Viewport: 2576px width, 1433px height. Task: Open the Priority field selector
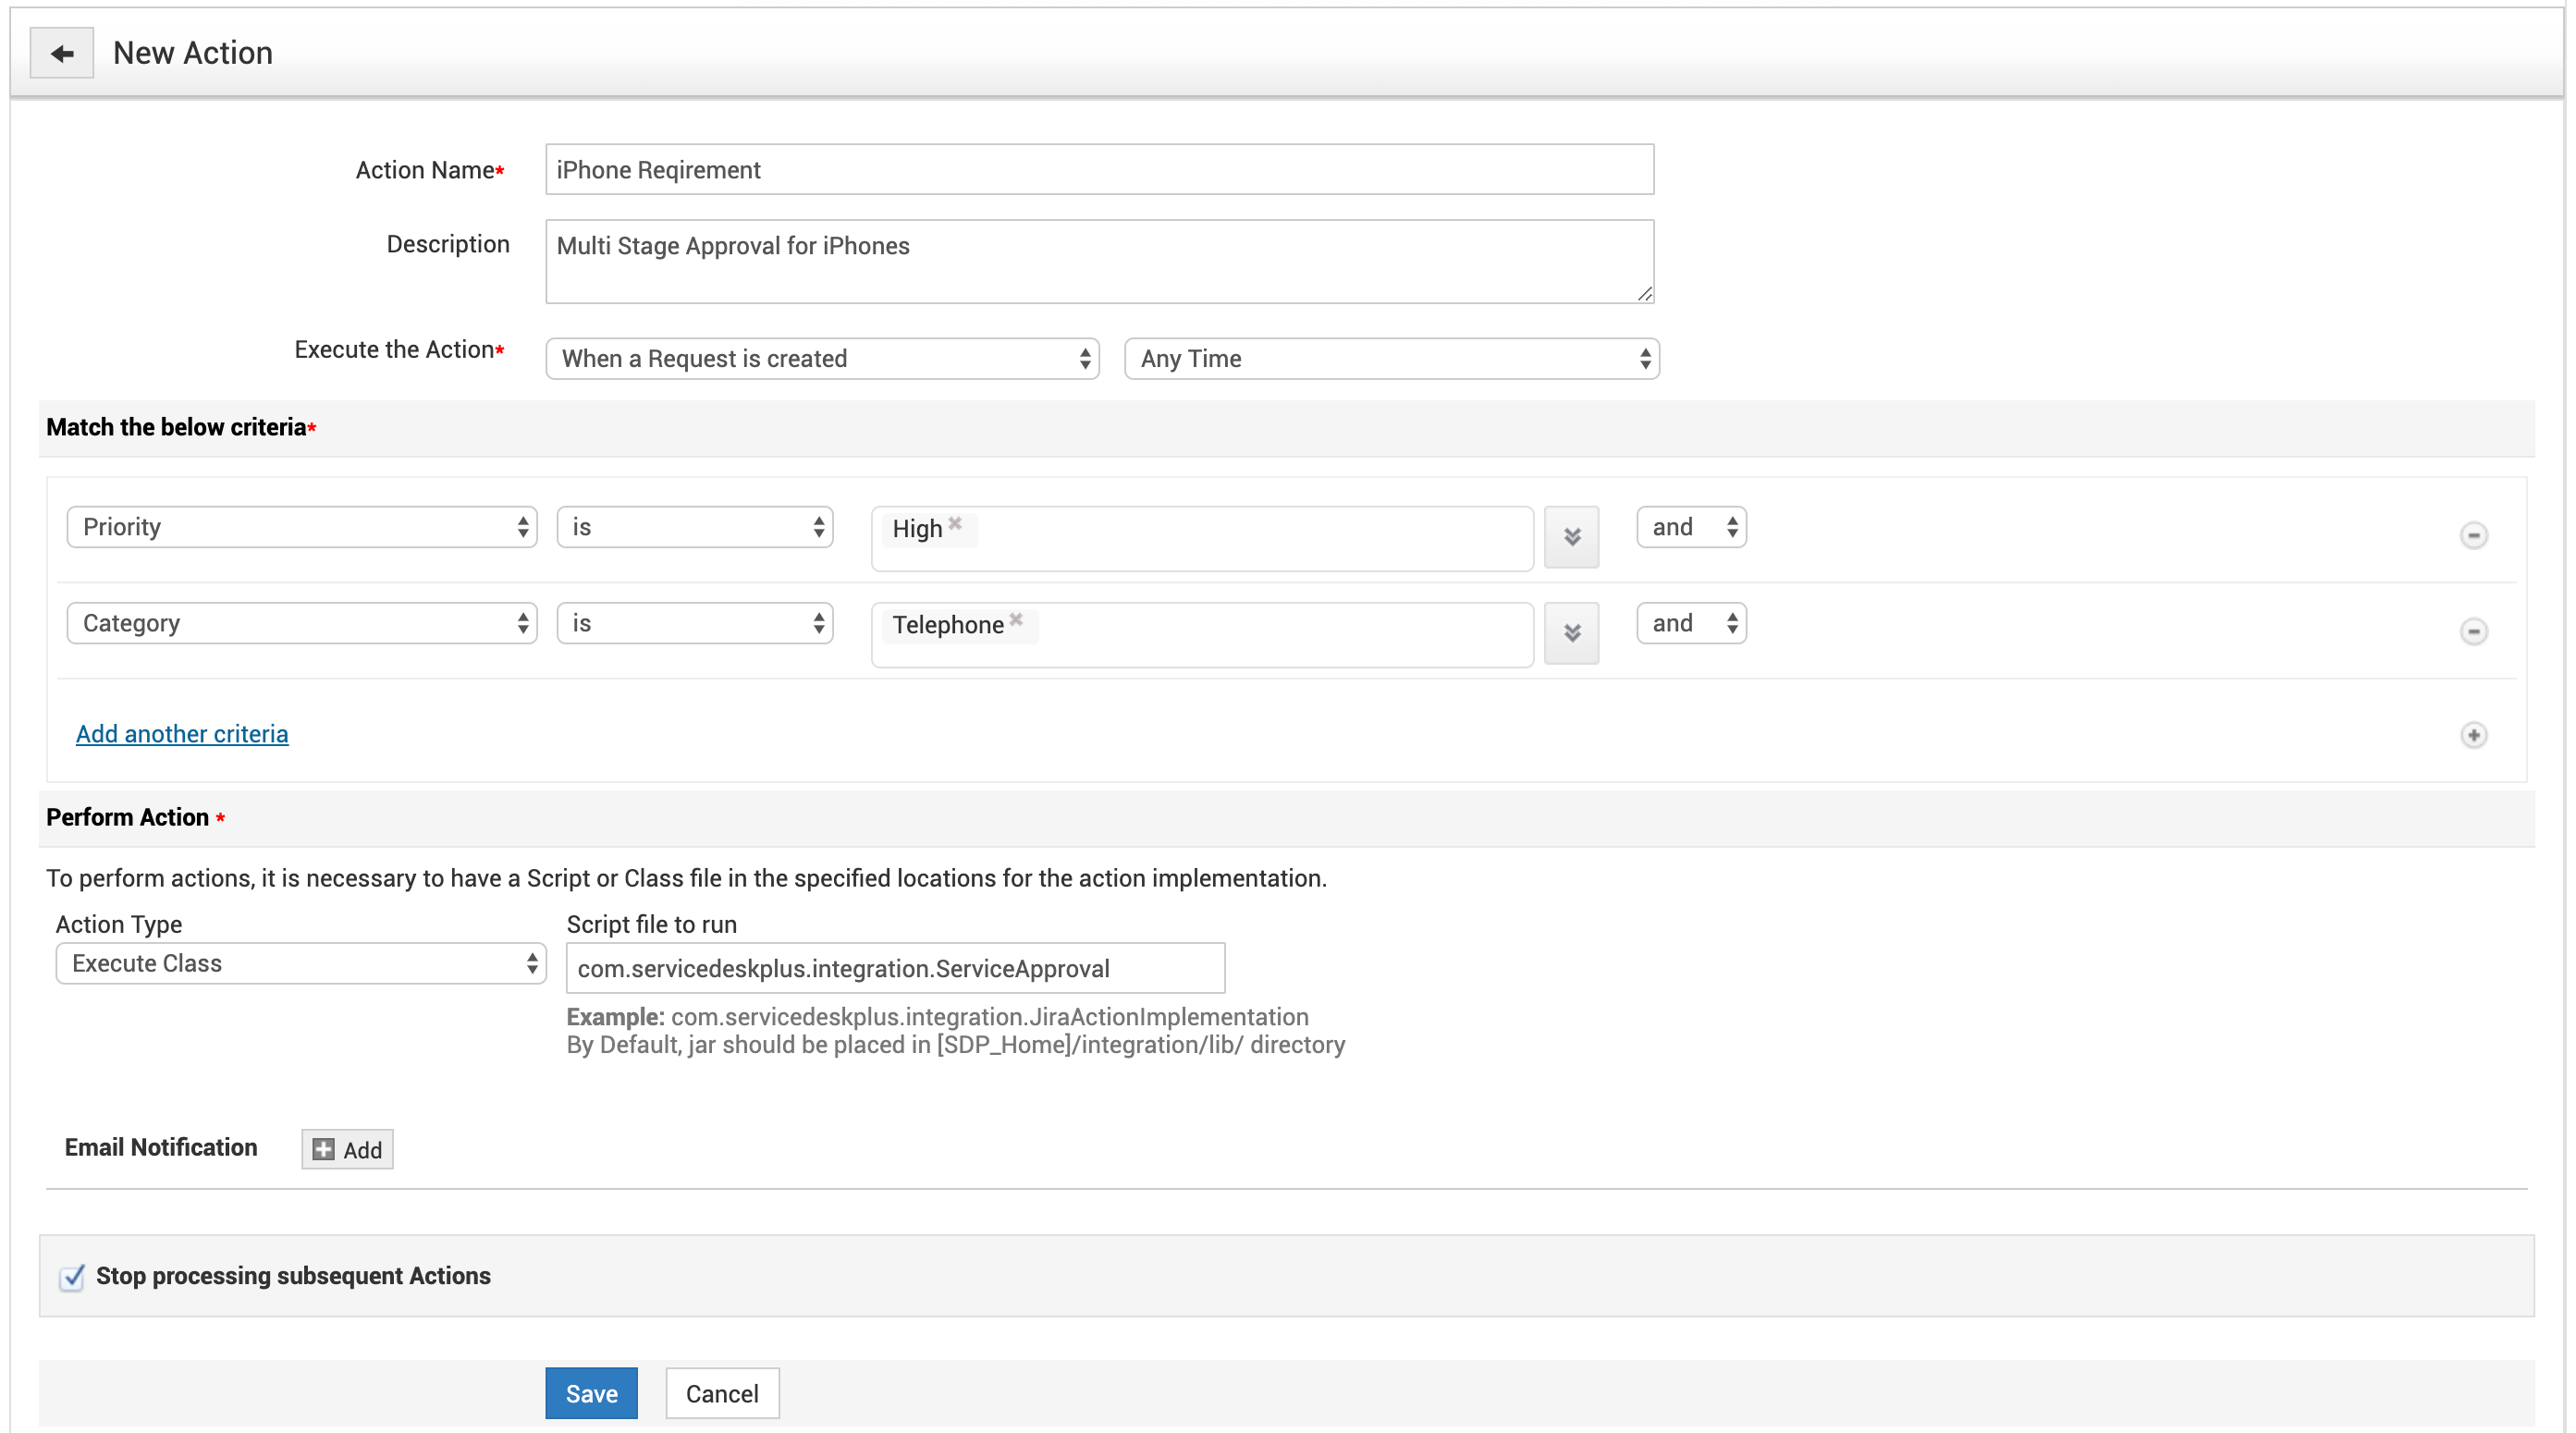click(x=301, y=527)
